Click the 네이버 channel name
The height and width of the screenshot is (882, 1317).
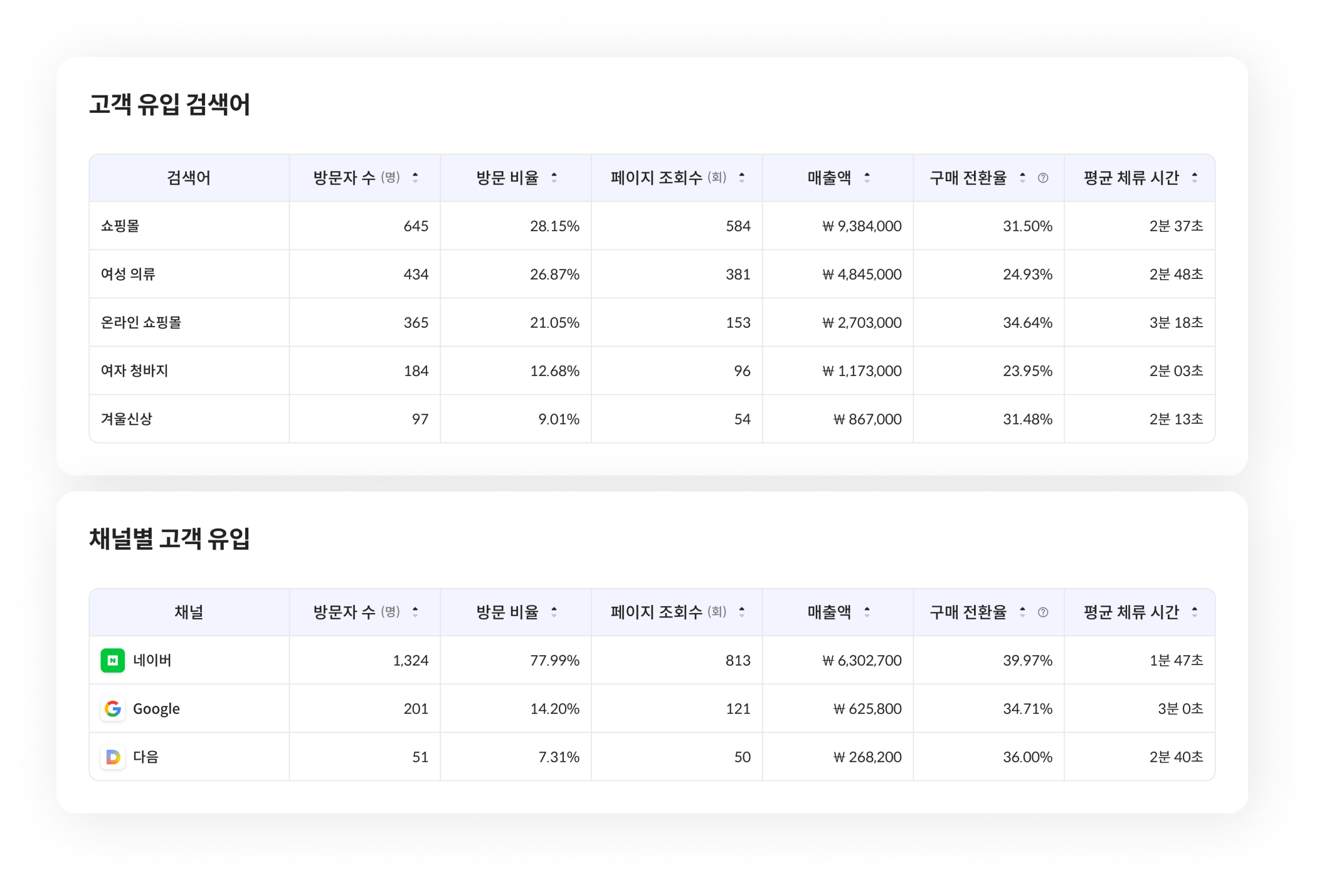pos(152,660)
